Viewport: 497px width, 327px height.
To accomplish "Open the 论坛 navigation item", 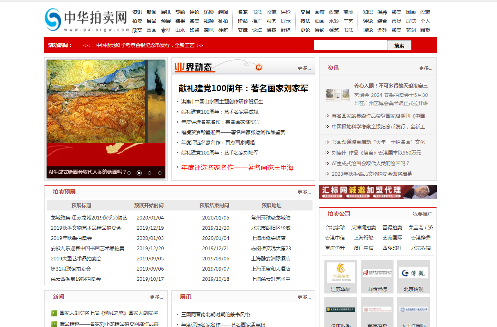I will [257, 30].
